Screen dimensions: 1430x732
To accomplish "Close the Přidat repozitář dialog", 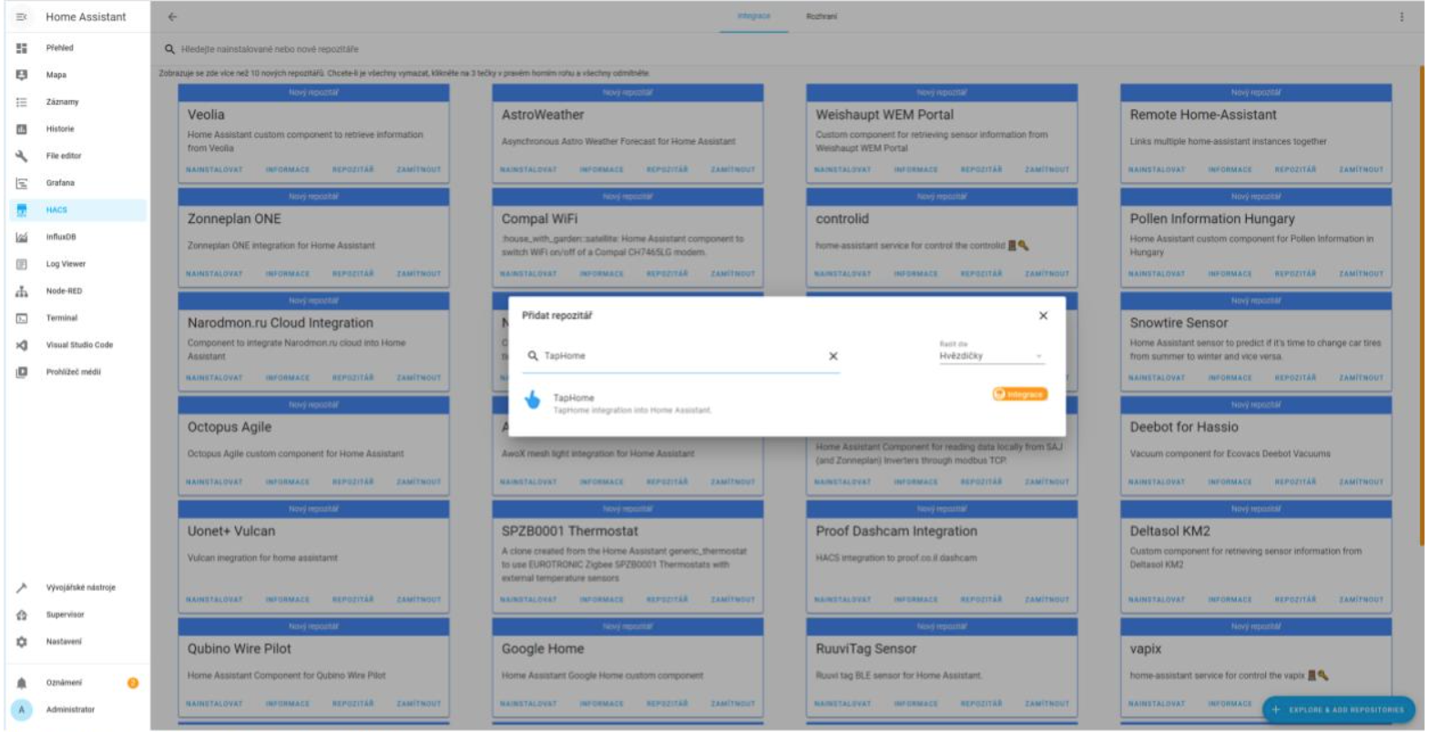I will pos(1043,316).
